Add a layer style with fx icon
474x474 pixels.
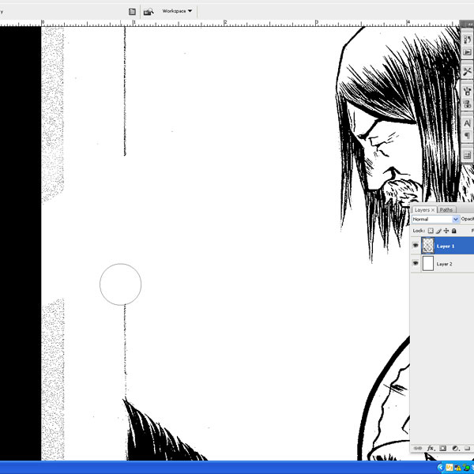pos(431,448)
